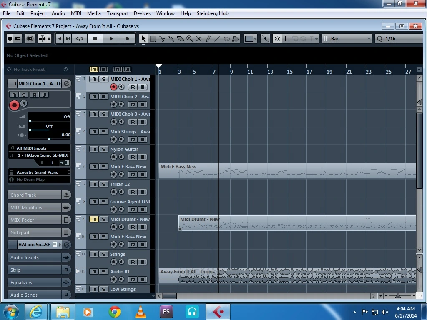Go to previous marker in transport
427x320 pixels.
coord(59,39)
